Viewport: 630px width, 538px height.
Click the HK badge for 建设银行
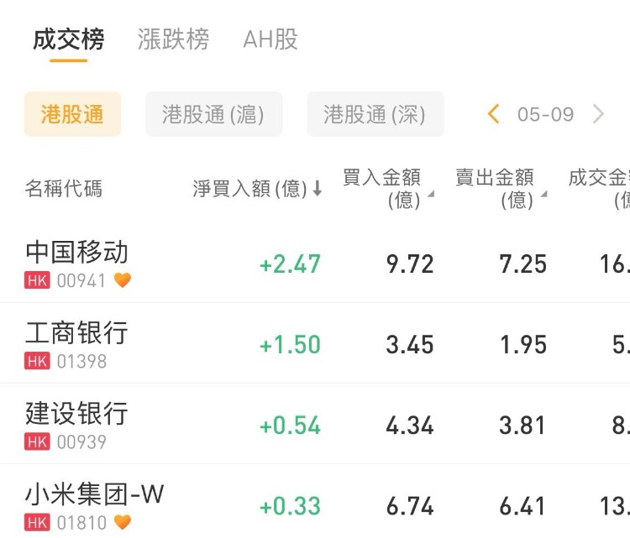click(x=37, y=441)
